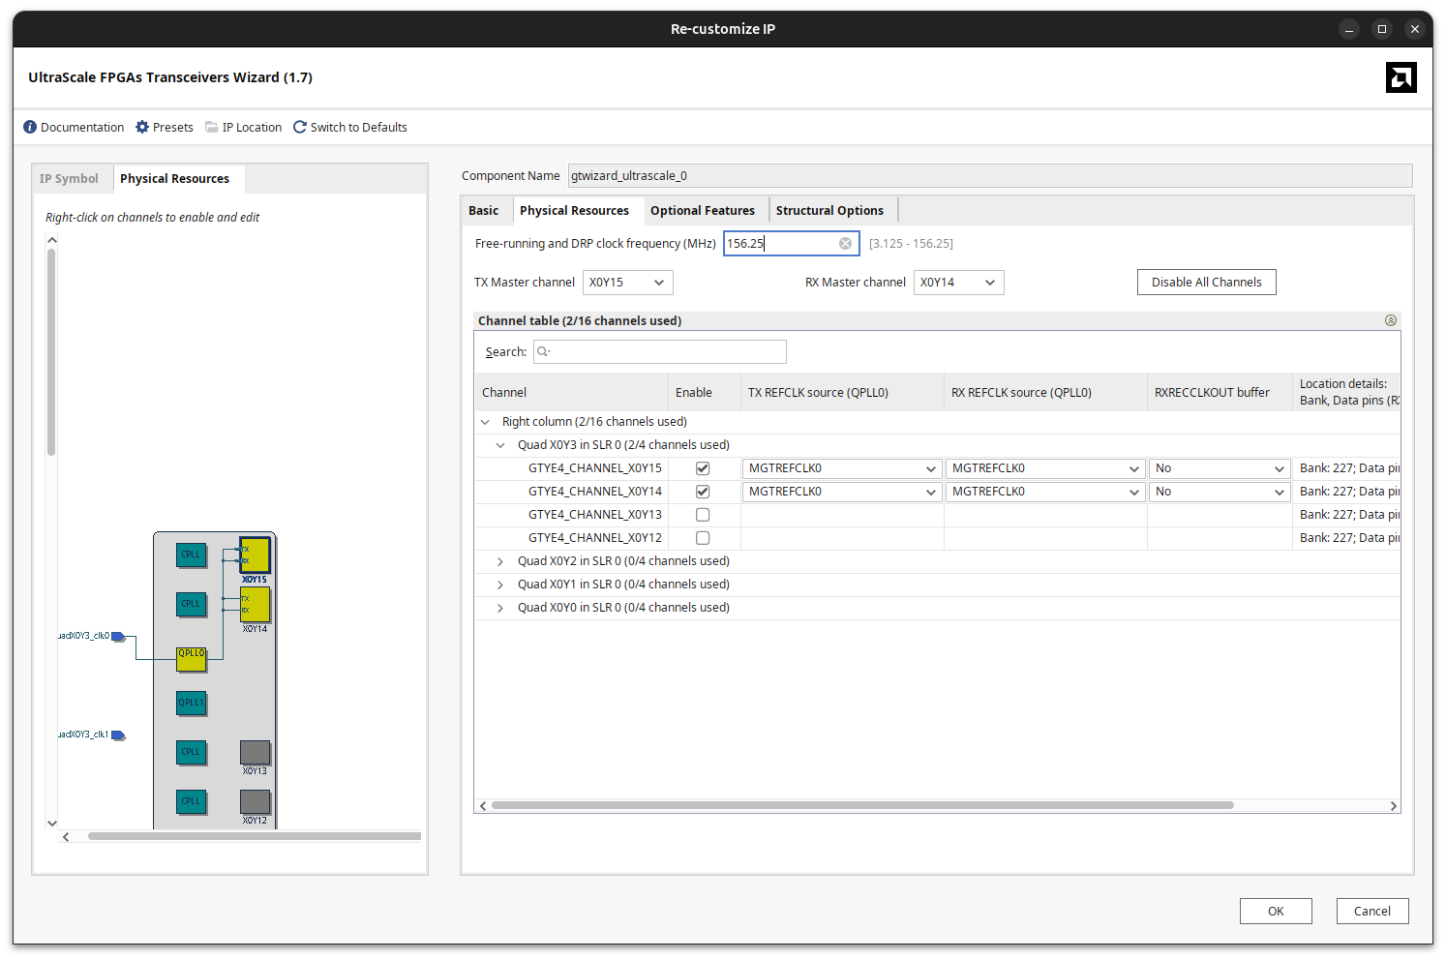Clear the clock frequency field via the X icon
The width and height of the screenshot is (1446, 960).
point(844,243)
